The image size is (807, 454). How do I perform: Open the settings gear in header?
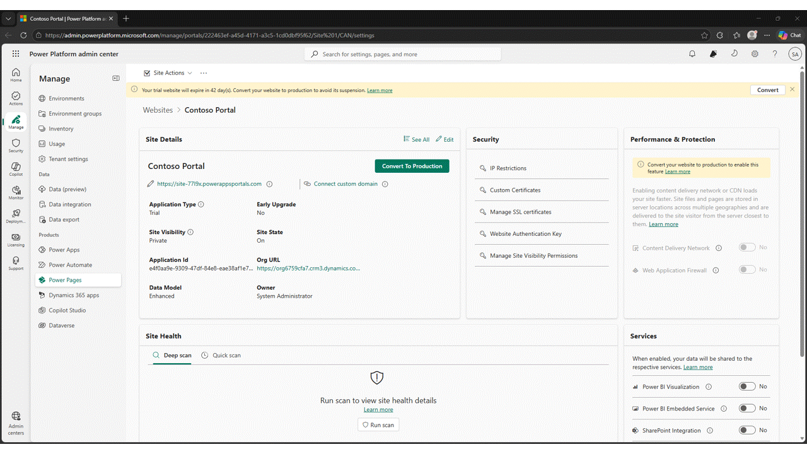pyautogui.click(x=755, y=54)
